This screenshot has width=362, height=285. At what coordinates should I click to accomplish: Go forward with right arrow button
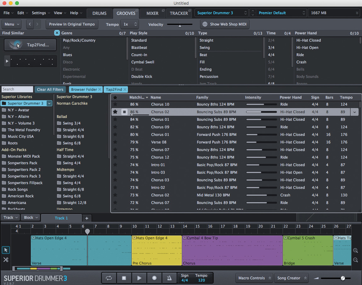[37, 24]
